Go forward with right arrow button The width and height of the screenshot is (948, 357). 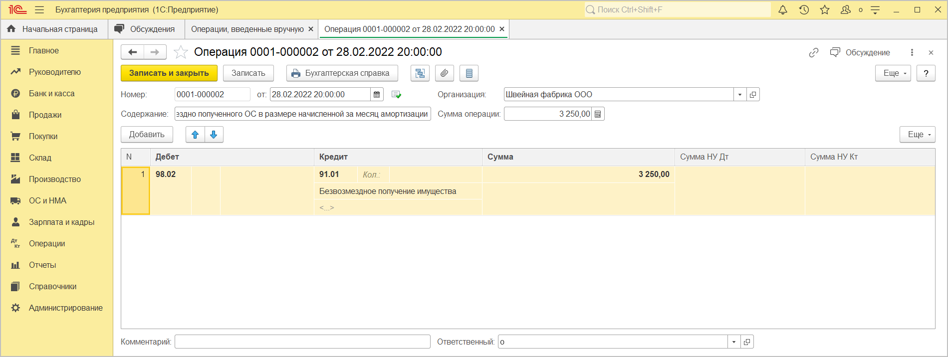pos(155,52)
